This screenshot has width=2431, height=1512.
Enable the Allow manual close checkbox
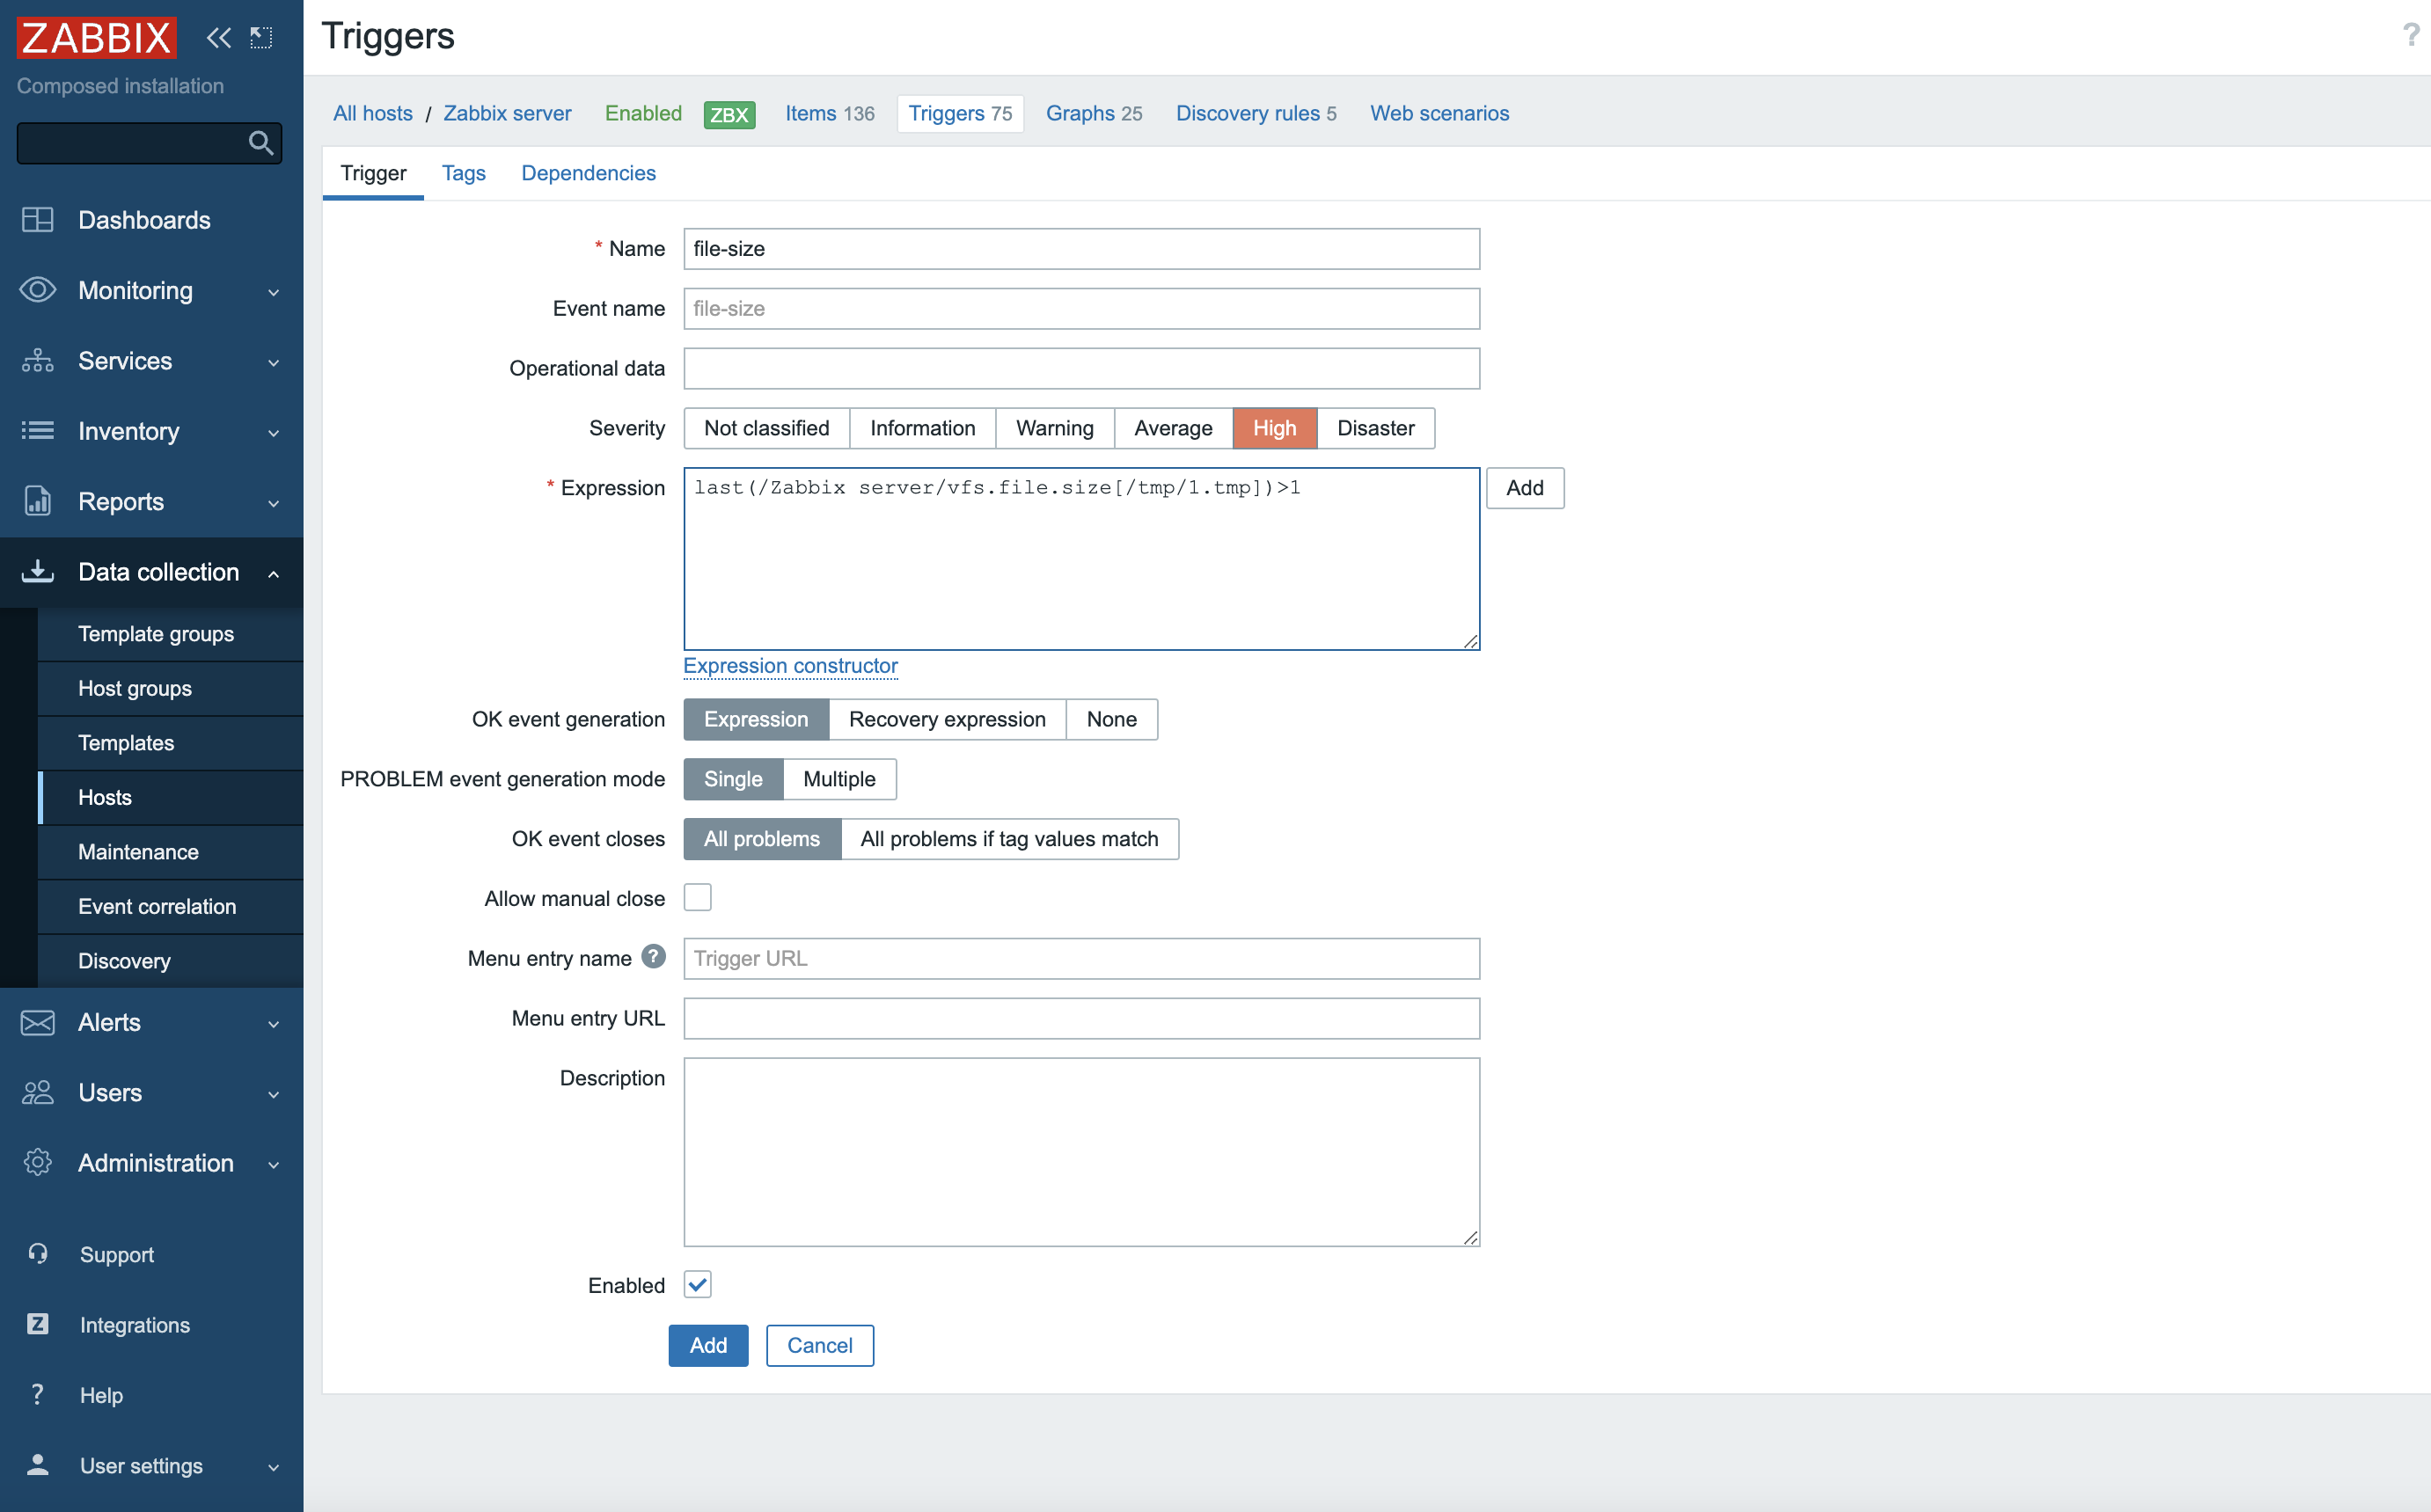pyautogui.click(x=698, y=898)
